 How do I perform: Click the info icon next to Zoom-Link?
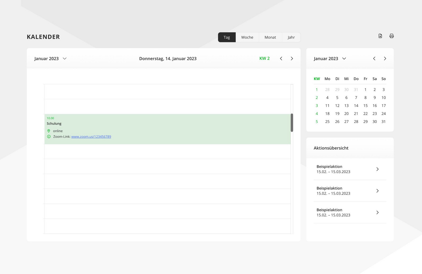pos(49,137)
